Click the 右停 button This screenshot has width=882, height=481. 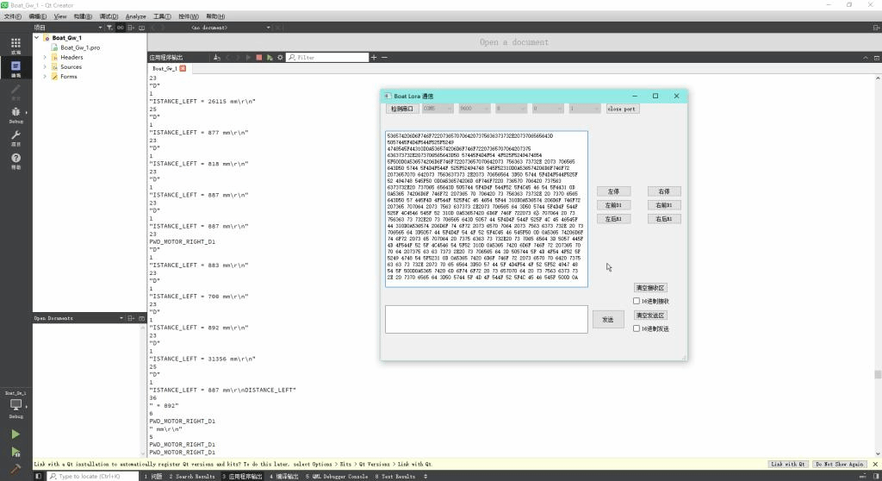(664, 191)
